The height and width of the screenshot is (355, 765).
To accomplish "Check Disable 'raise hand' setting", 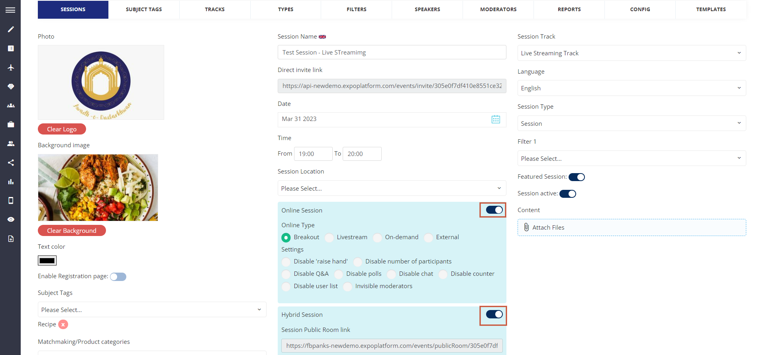I will [286, 262].
